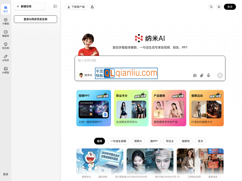
Task: Click the microphone icon in the input bar
Action: 208,75
